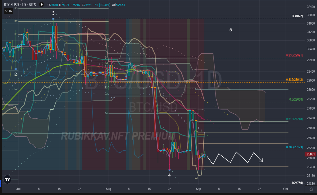Click market status dot beside BITS
This screenshot has height=195, width=317.
41,5
